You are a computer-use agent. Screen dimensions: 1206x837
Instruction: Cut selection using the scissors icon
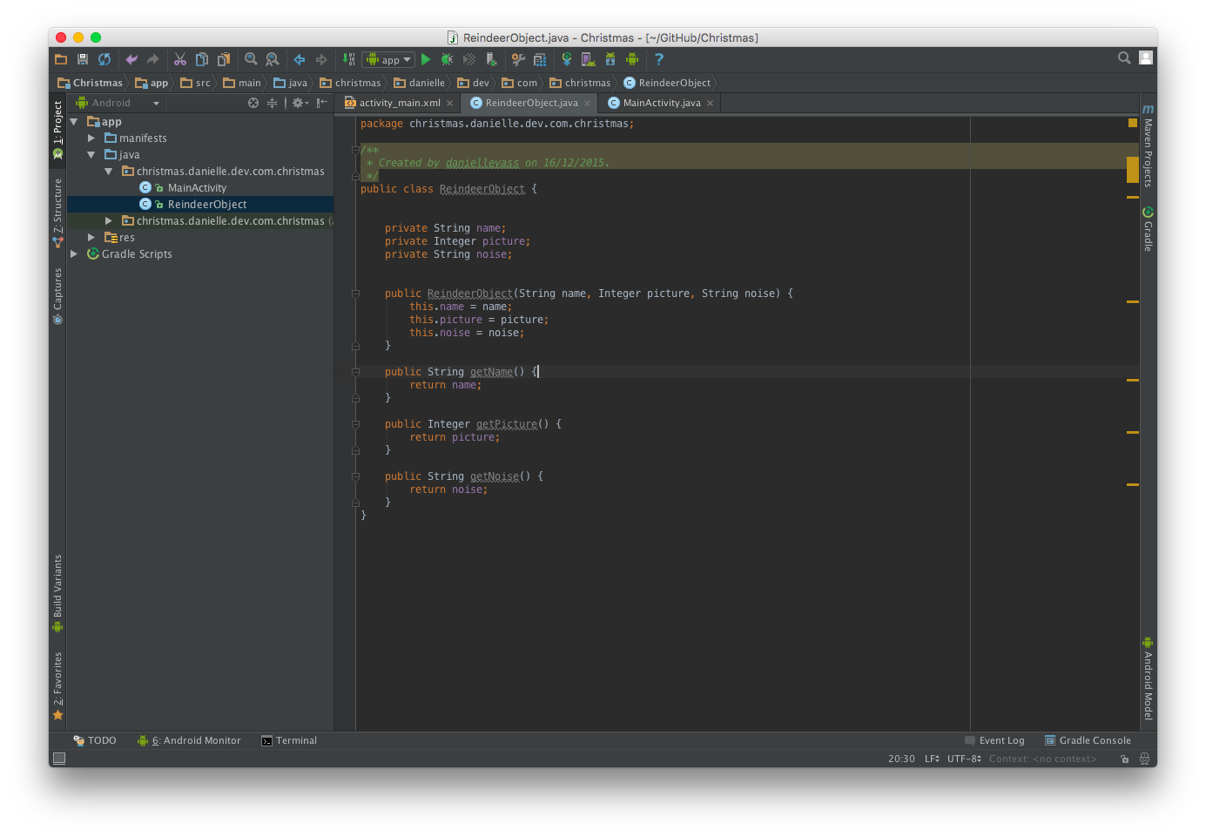pos(180,59)
